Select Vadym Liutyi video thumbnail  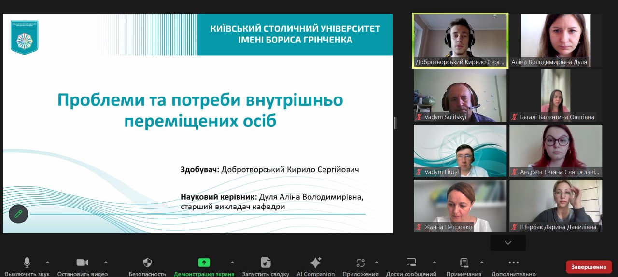[x=460, y=151]
